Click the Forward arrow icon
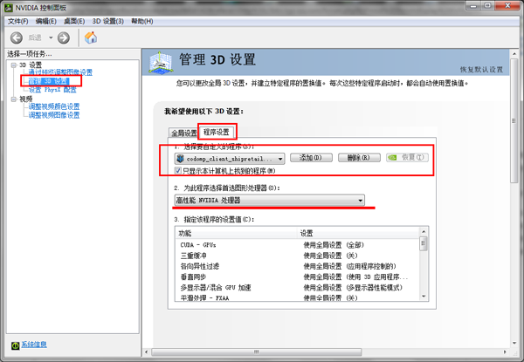This screenshot has height=362, width=524. (62, 38)
